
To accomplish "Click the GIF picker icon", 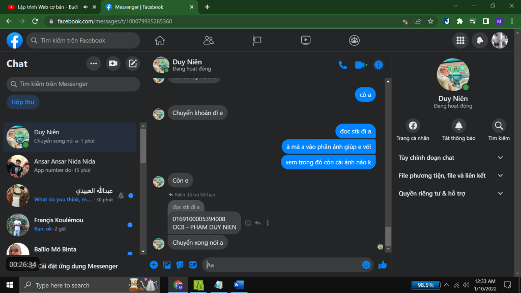I will (193, 265).
